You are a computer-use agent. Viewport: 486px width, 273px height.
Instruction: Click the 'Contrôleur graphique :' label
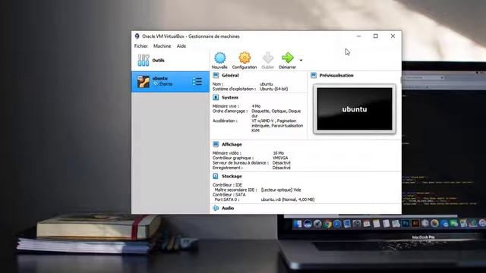(233, 158)
